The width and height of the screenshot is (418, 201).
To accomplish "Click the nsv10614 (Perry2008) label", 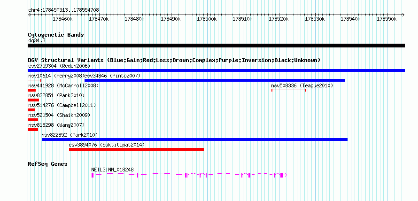I will pyautogui.click(x=56, y=76).
